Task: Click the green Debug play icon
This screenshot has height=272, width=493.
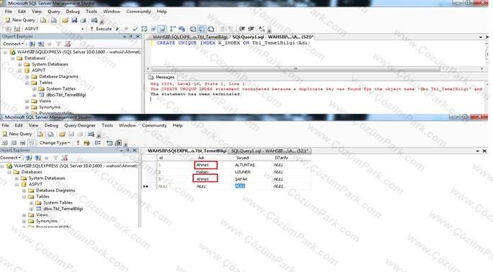Action: [x=117, y=29]
